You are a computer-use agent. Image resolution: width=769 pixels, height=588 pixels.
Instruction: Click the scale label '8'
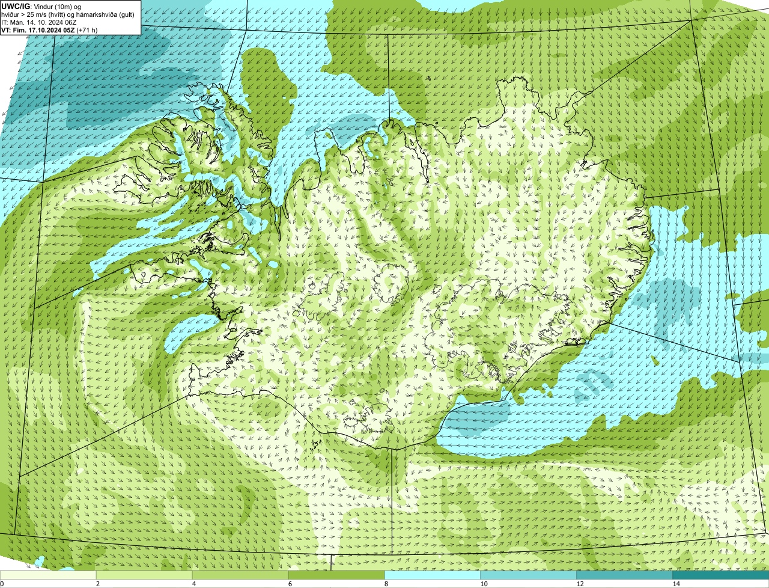(386, 584)
